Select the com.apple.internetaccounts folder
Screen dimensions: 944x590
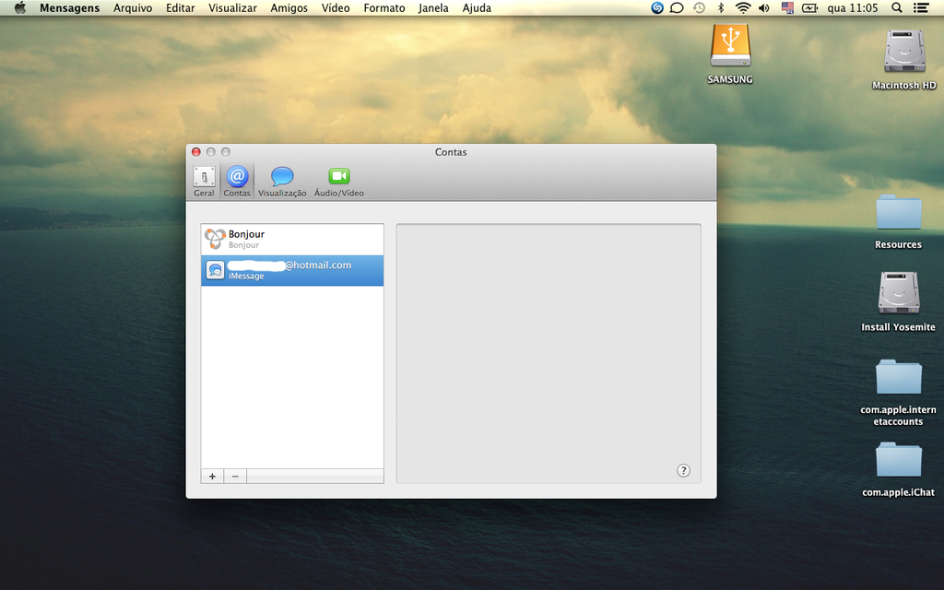tap(898, 377)
